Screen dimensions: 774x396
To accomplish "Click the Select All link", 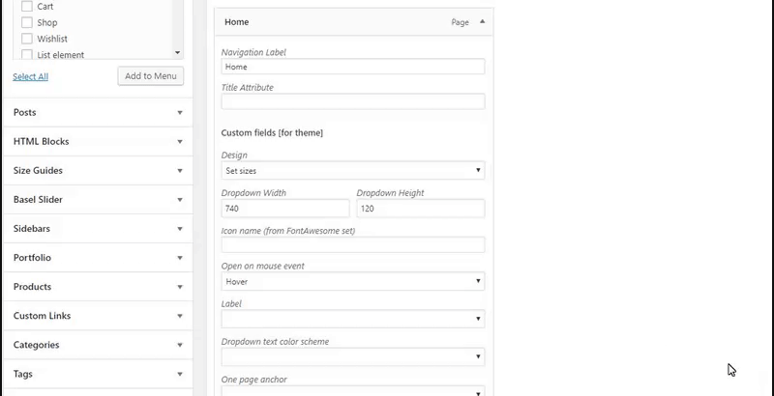I will click(31, 76).
